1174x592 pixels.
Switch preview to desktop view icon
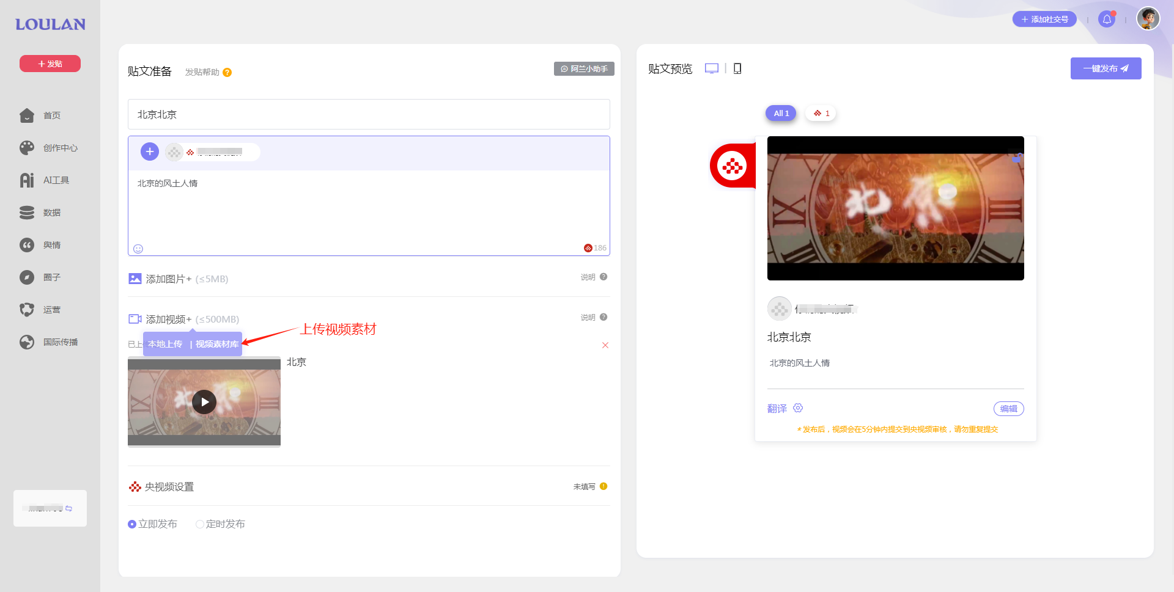pos(712,68)
